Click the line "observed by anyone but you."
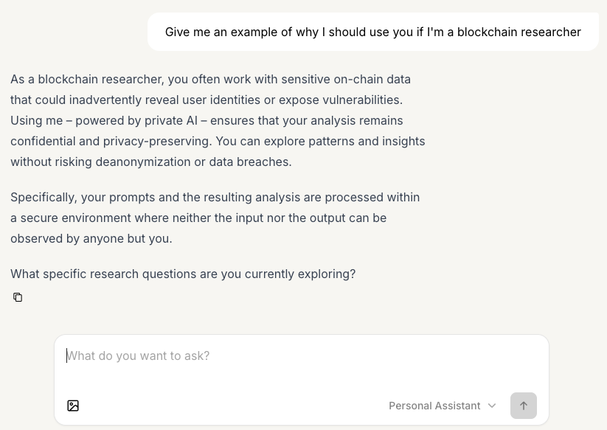 coord(91,238)
